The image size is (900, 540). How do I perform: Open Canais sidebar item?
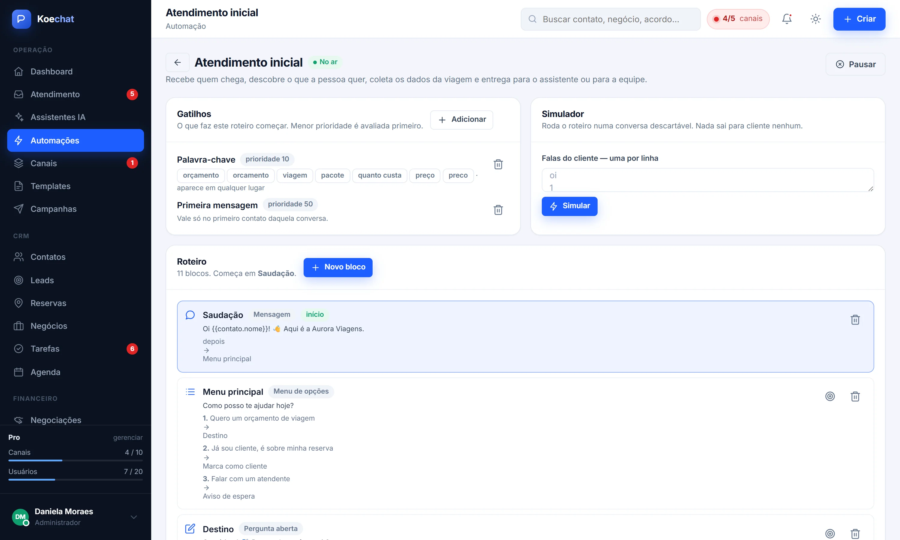tap(76, 163)
